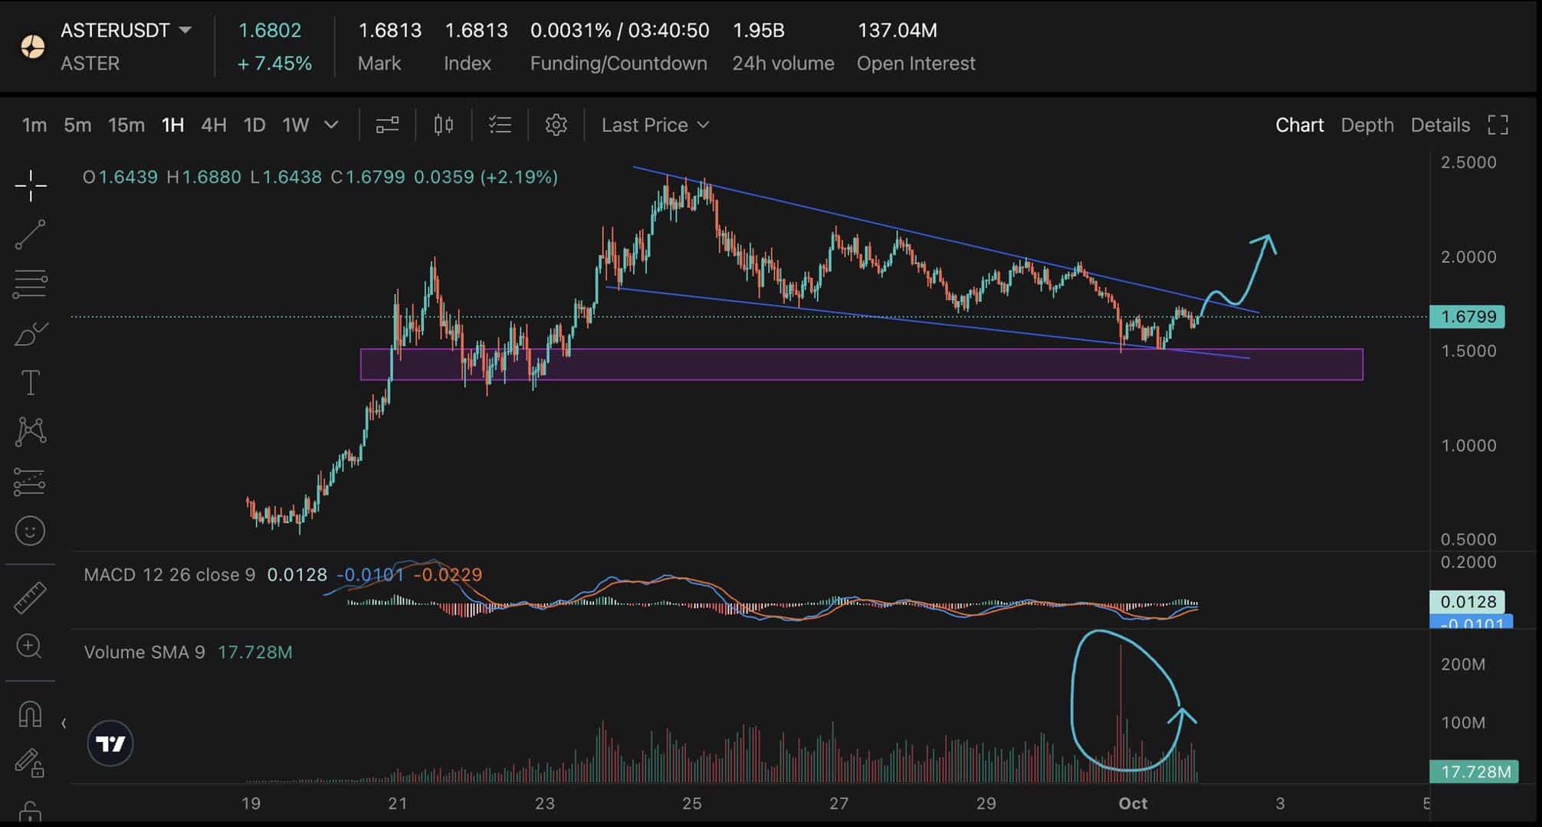Select the Text annotation tool

click(30, 382)
